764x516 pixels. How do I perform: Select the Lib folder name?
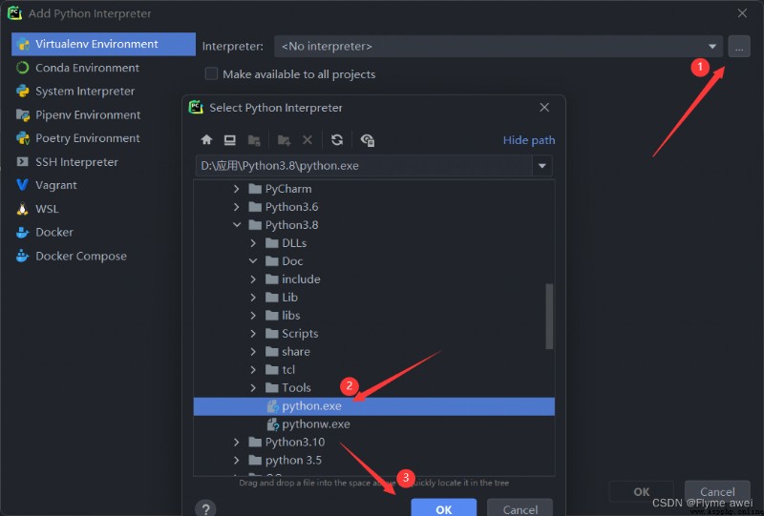tap(289, 298)
